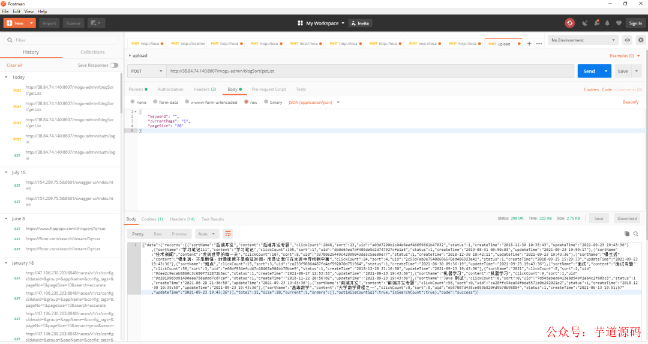Collapse the January 18 history group
Image resolution: width=648 pixels, height=344 pixels.
6,263
